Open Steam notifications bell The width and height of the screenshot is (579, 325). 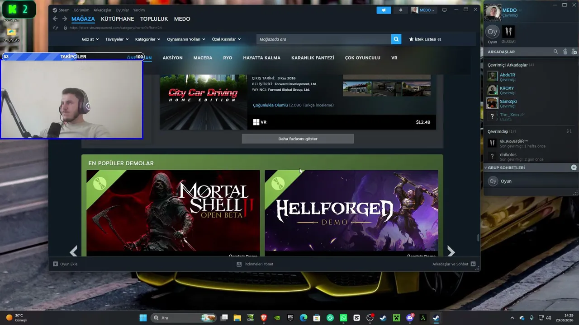pos(400,10)
